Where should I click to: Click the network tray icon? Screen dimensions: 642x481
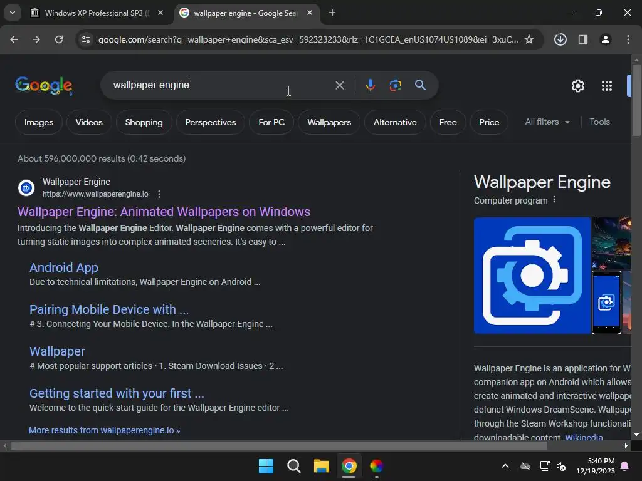[x=545, y=466]
